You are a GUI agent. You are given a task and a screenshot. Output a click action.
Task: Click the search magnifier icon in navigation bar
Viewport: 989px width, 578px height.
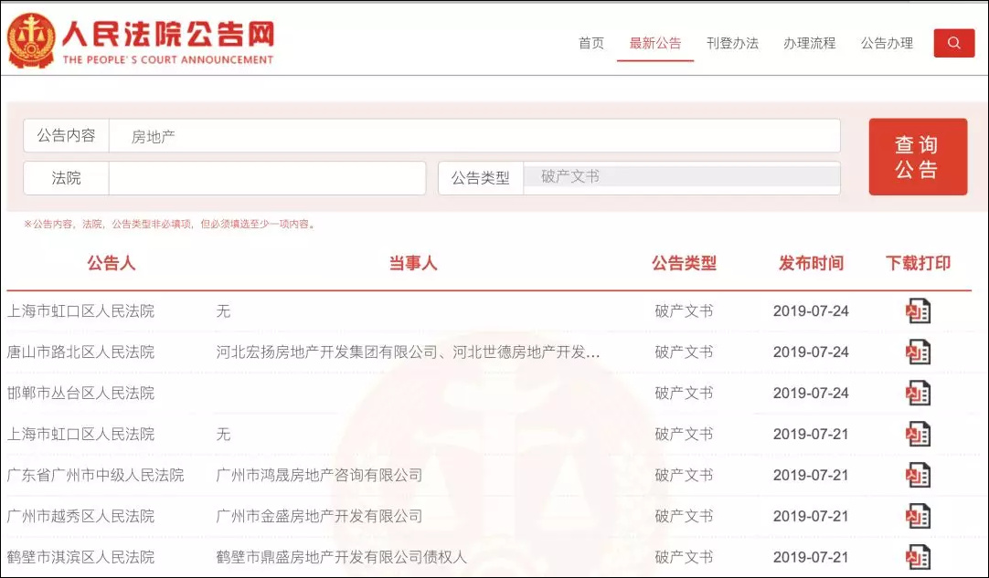coord(954,43)
